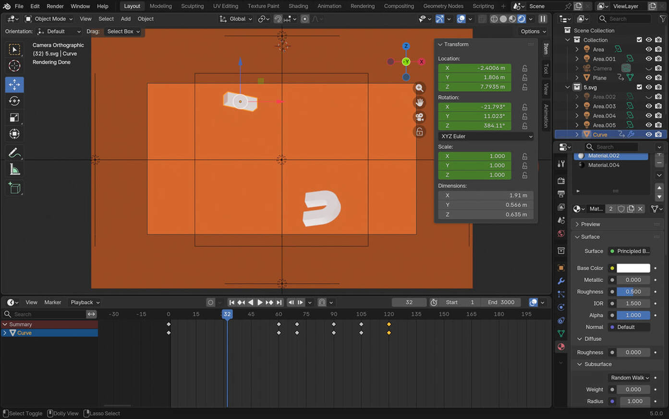Screen dimensions: 669x419
Task: Select the Move tool in toolbar
Action: click(x=14, y=84)
